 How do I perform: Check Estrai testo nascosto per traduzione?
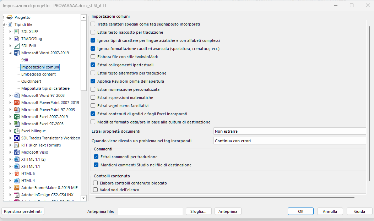93,32
